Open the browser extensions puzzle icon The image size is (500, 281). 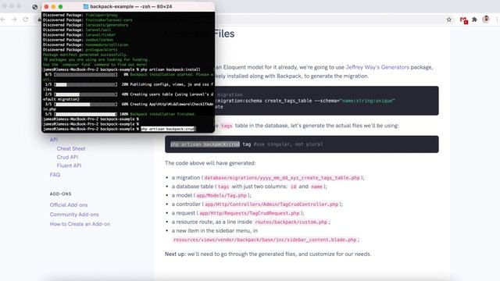click(474, 20)
